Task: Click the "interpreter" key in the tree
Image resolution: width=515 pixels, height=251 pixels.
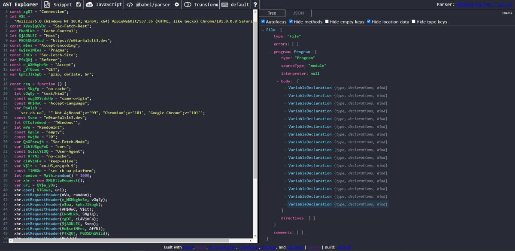Action: 294,73
